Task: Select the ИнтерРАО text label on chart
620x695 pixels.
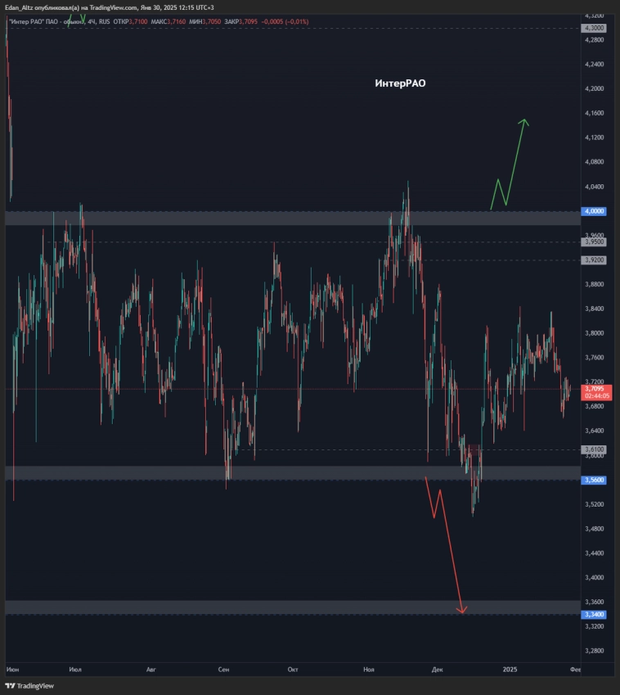Action: pyautogui.click(x=400, y=83)
